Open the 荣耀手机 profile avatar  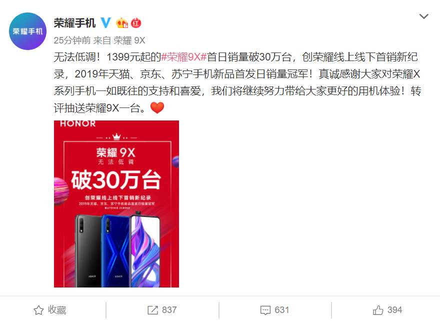point(27,31)
